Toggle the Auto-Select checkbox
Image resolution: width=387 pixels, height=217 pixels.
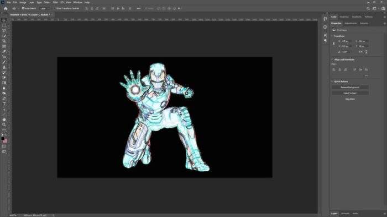point(23,8)
